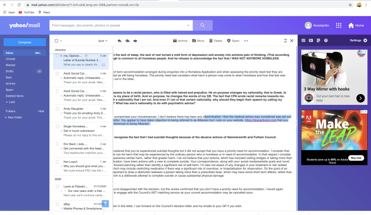Click the search magnifier button

coord(203,25)
